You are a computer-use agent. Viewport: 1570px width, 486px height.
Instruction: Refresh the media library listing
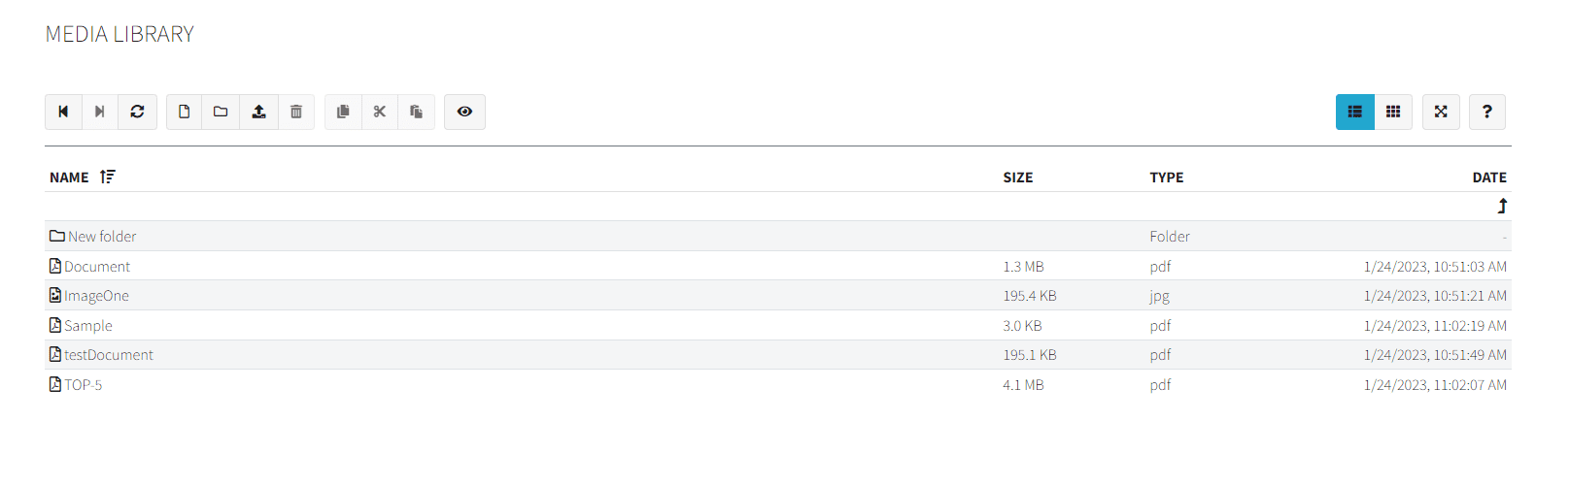click(x=138, y=112)
